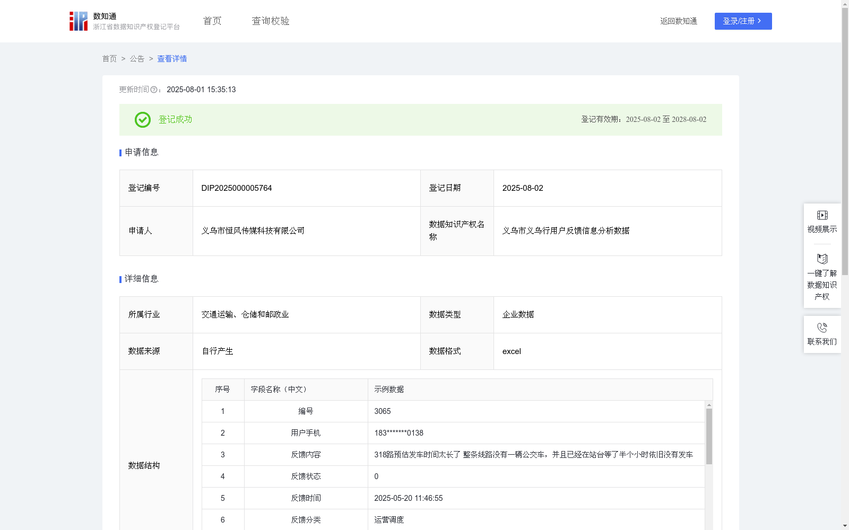Click the 登记日期 value 2025-08-02
The width and height of the screenshot is (849, 530).
point(523,188)
